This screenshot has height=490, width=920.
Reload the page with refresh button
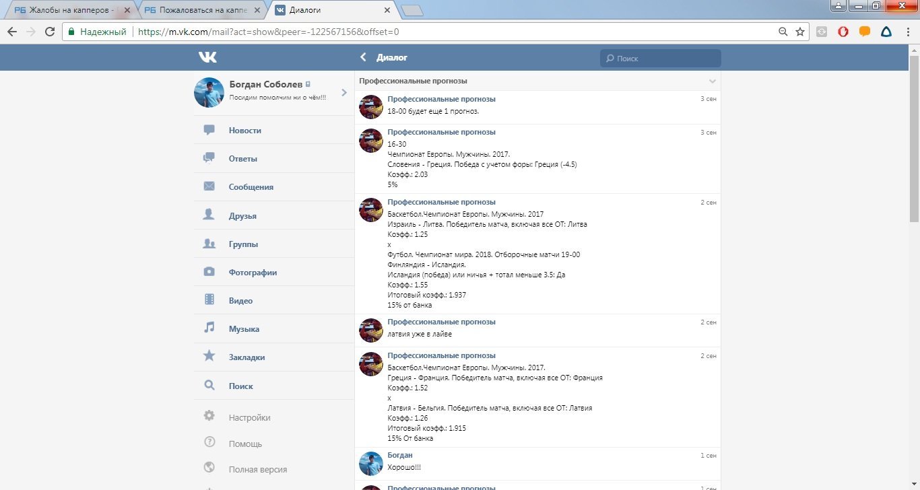click(49, 32)
